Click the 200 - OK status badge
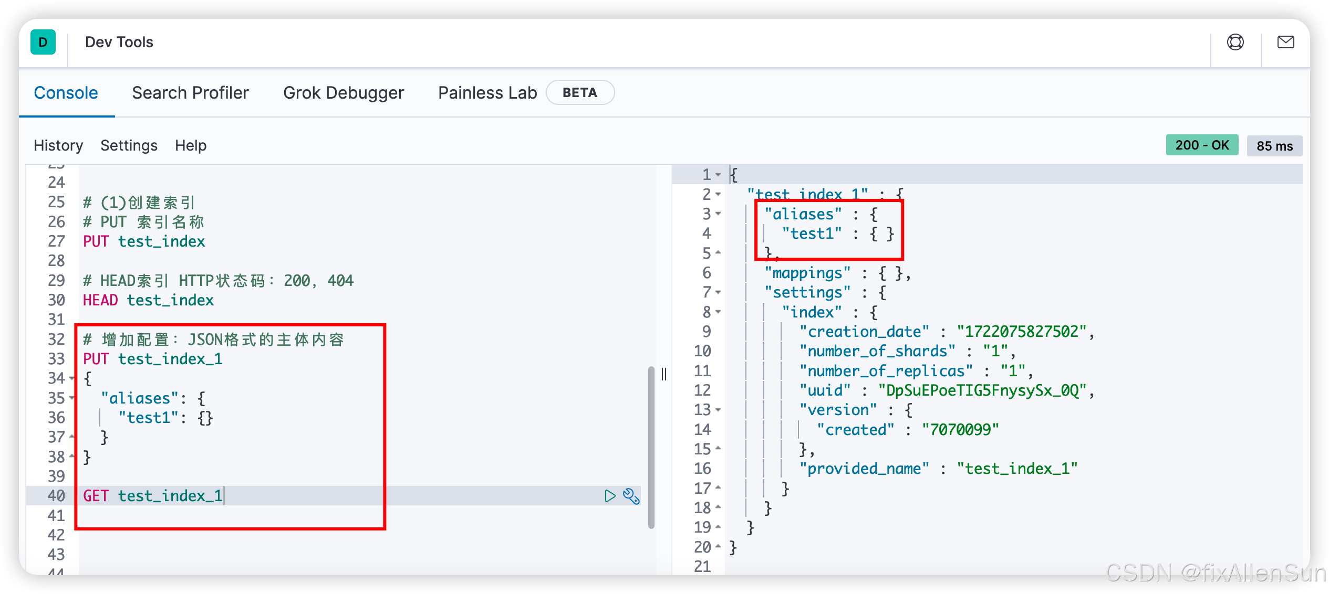Screen dimensions: 1329x594 [x=1202, y=145]
